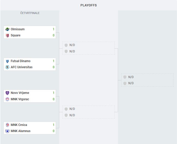Click the MNK Vrgorac crest icon
This screenshot has width=177, height=144.
7,99
